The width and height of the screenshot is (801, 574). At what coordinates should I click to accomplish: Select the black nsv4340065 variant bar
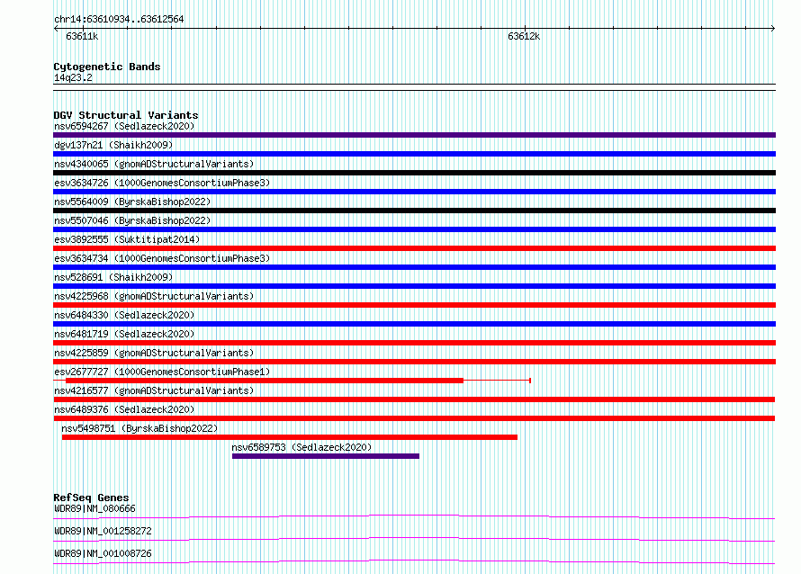coord(414,173)
